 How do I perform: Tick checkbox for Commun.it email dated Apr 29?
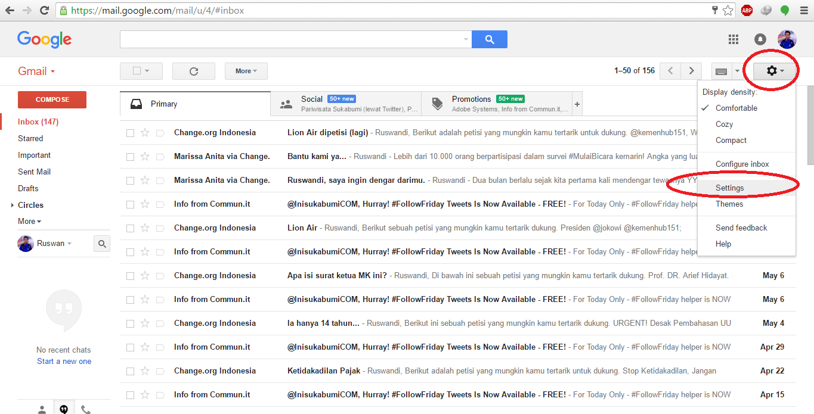click(x=130, y=347)
